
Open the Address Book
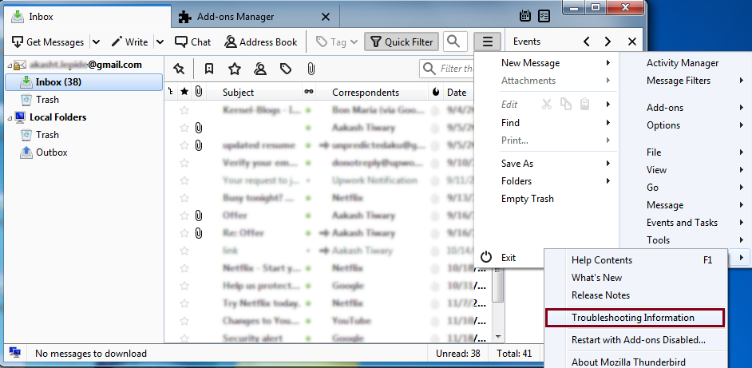click(261, 42)
